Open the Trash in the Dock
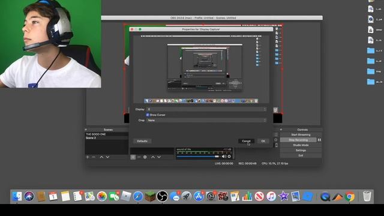 pyautogui.click(x=367, y=196)
